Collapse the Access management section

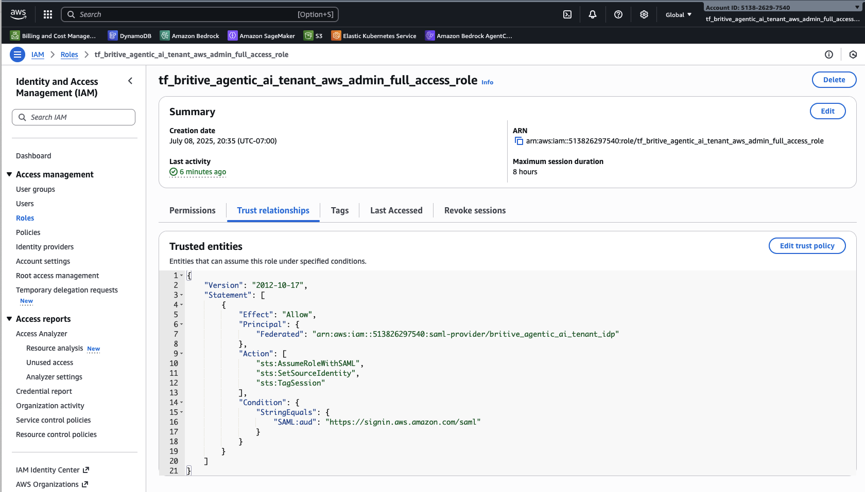pos(9,175)
